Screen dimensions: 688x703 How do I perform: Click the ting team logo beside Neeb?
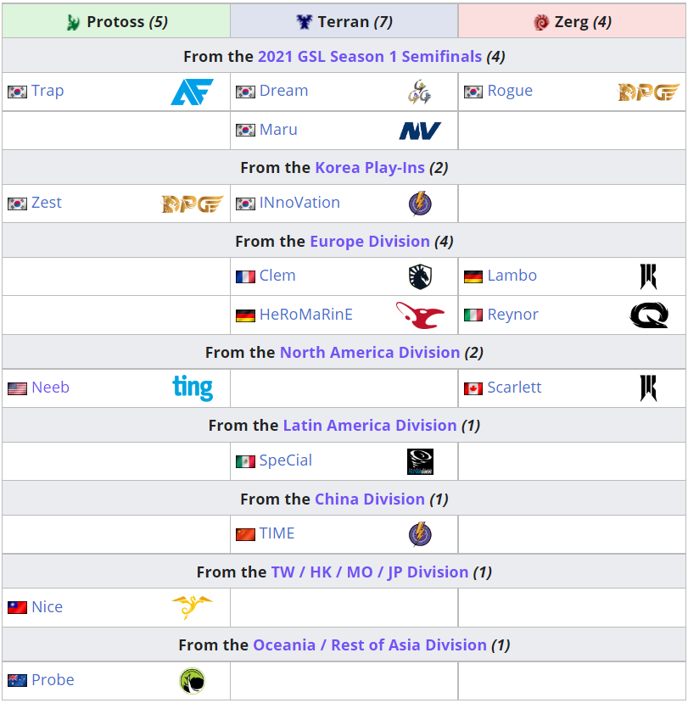click(193, 388)
